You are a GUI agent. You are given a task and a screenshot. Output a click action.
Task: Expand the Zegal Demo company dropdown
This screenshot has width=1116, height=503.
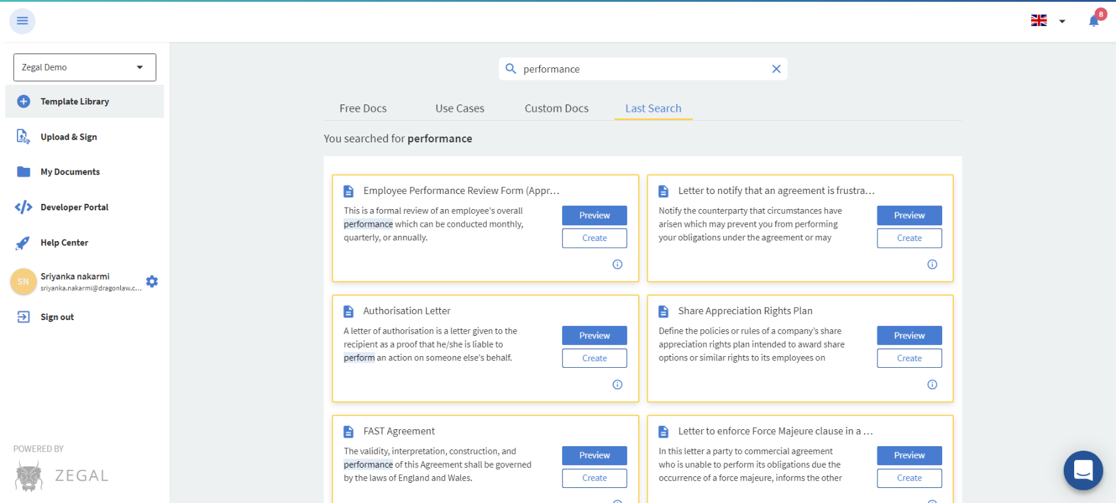coord(84,67)
